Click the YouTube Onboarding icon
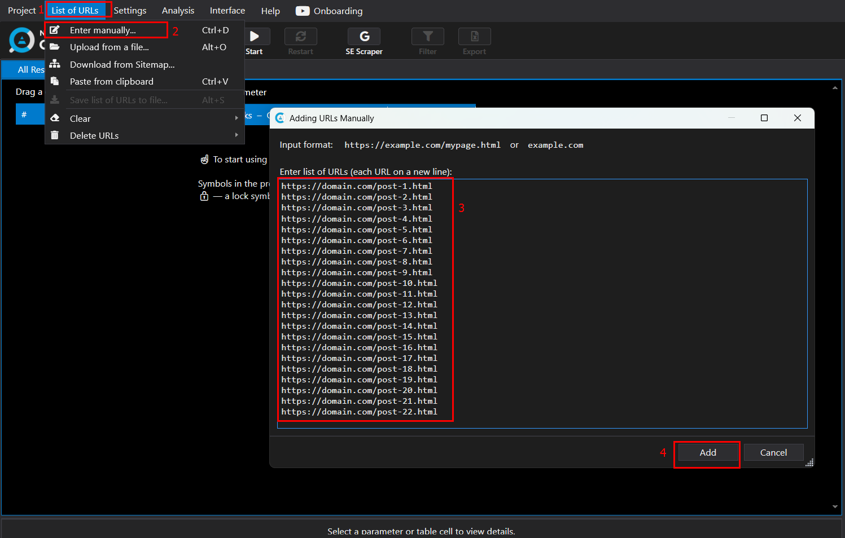 (303, 11)
